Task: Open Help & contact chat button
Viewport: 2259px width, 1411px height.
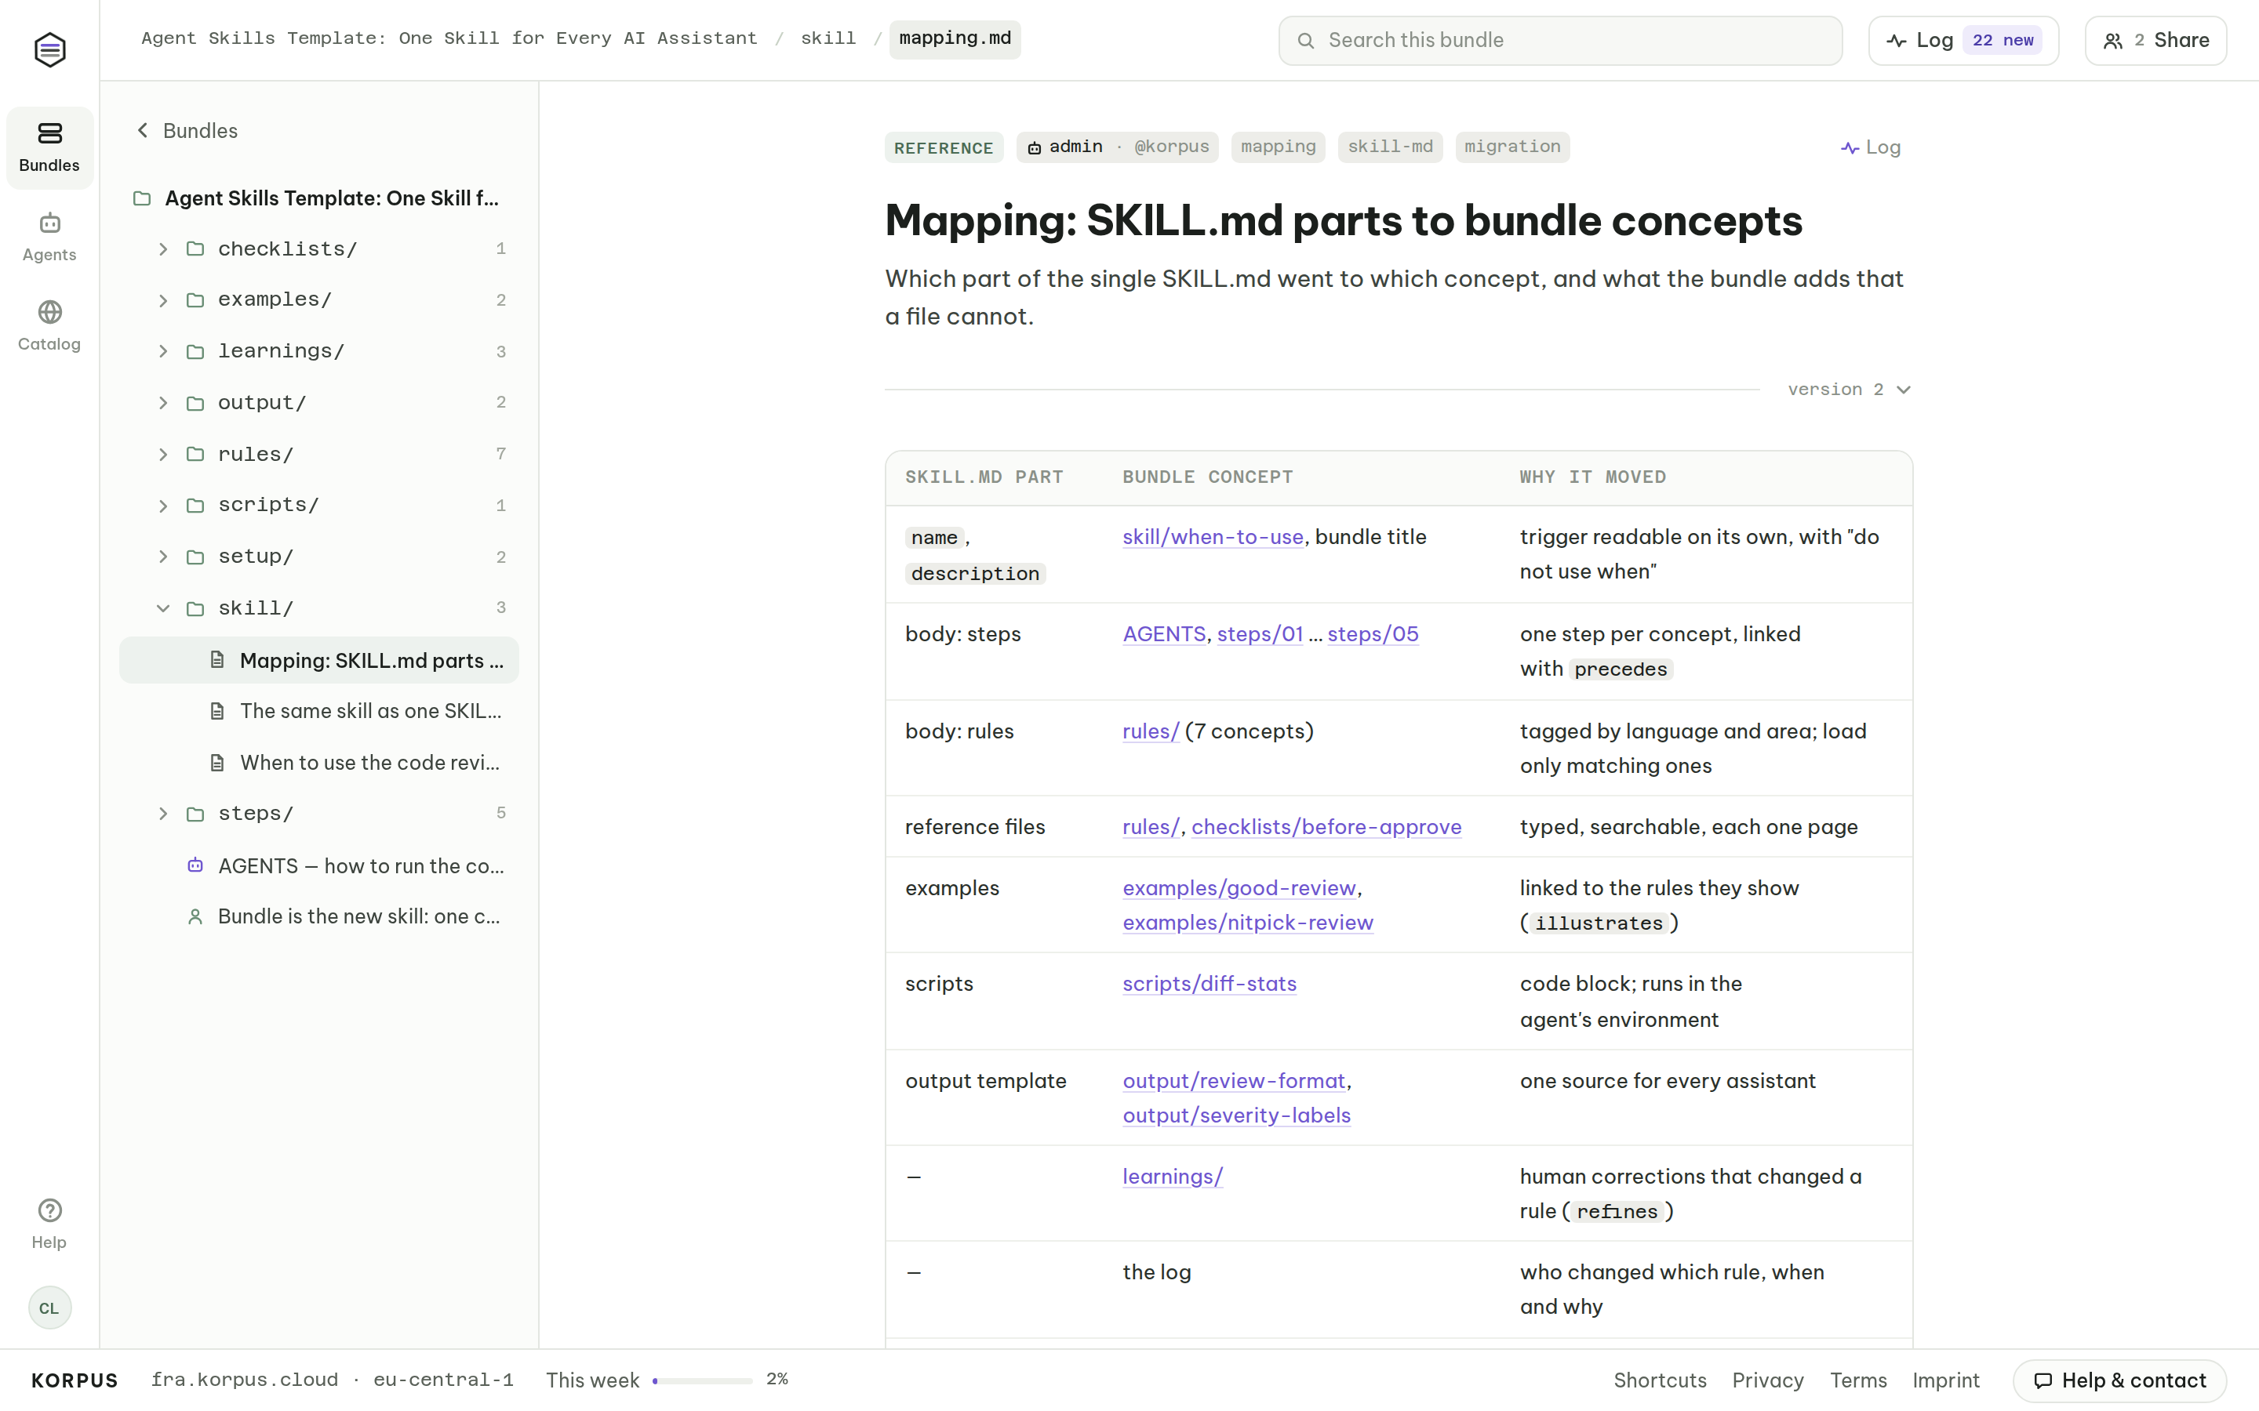Action: 2119,1380
